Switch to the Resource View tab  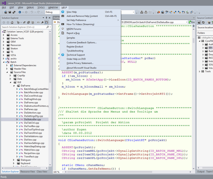28,172
